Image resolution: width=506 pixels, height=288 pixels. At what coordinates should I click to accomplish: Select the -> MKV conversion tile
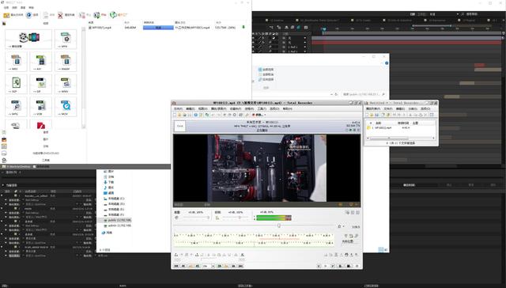[16, 62]
